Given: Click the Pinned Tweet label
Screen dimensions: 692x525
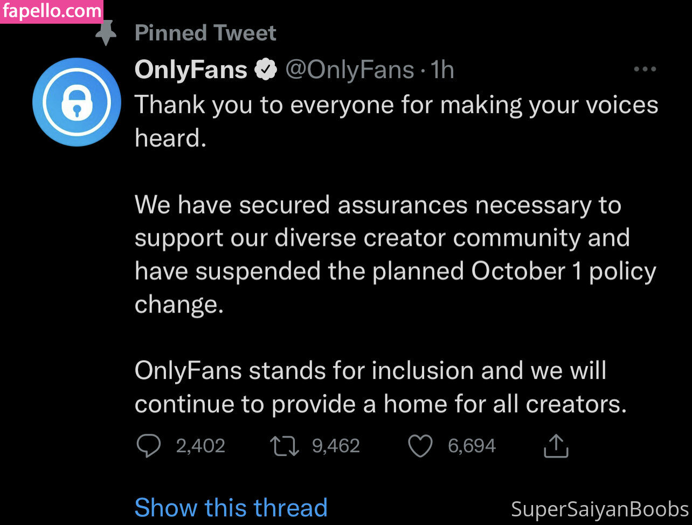Looking at the screenshot, I should tap(205, 33).
